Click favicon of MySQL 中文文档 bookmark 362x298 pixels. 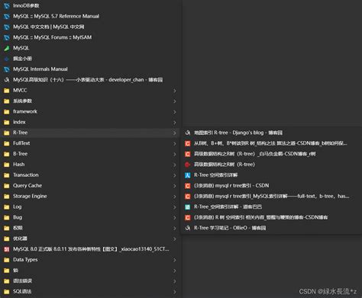pyautogui.click(x=7, y=27)
